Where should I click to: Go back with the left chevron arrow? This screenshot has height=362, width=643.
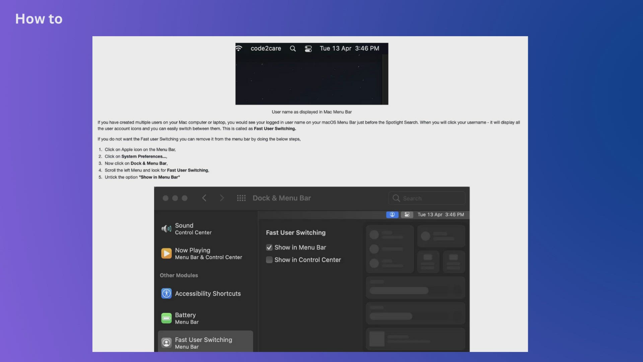coord(204,198)
